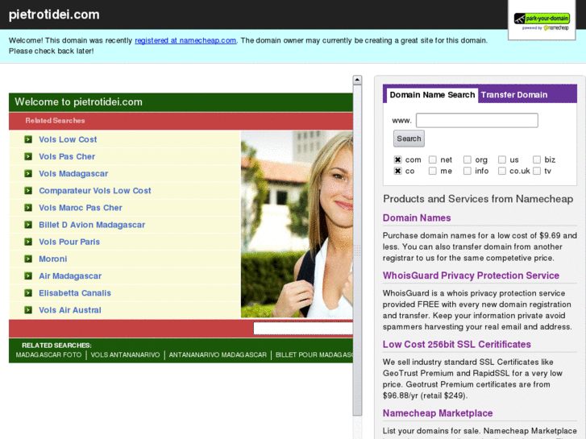
Task: Open the Moroni link
Action: [x=52, y=259]
